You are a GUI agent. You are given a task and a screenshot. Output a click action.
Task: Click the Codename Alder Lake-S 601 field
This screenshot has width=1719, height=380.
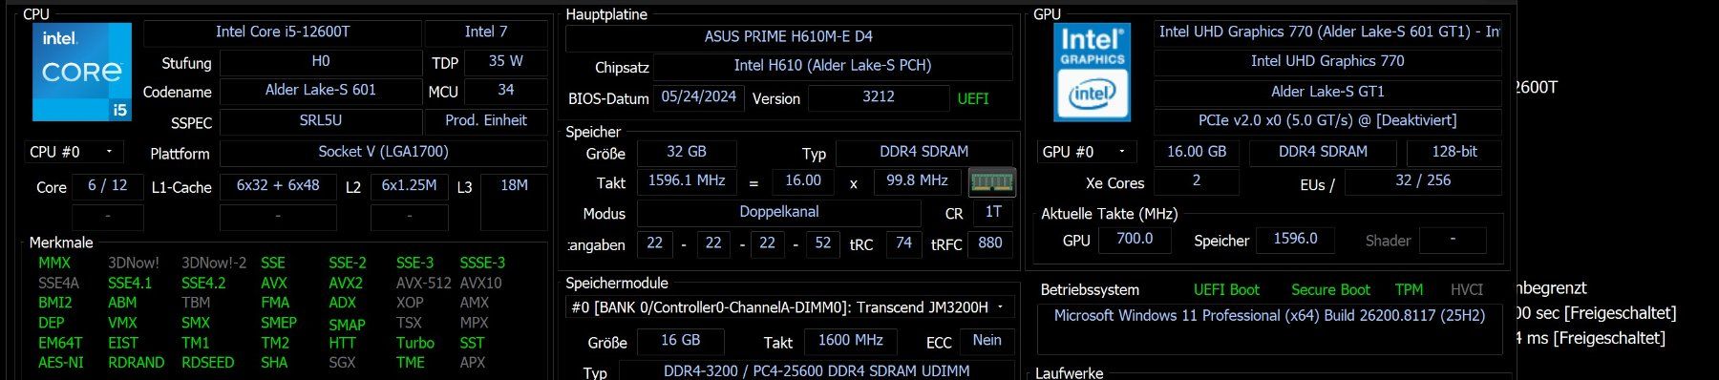[x=321, y=90]
